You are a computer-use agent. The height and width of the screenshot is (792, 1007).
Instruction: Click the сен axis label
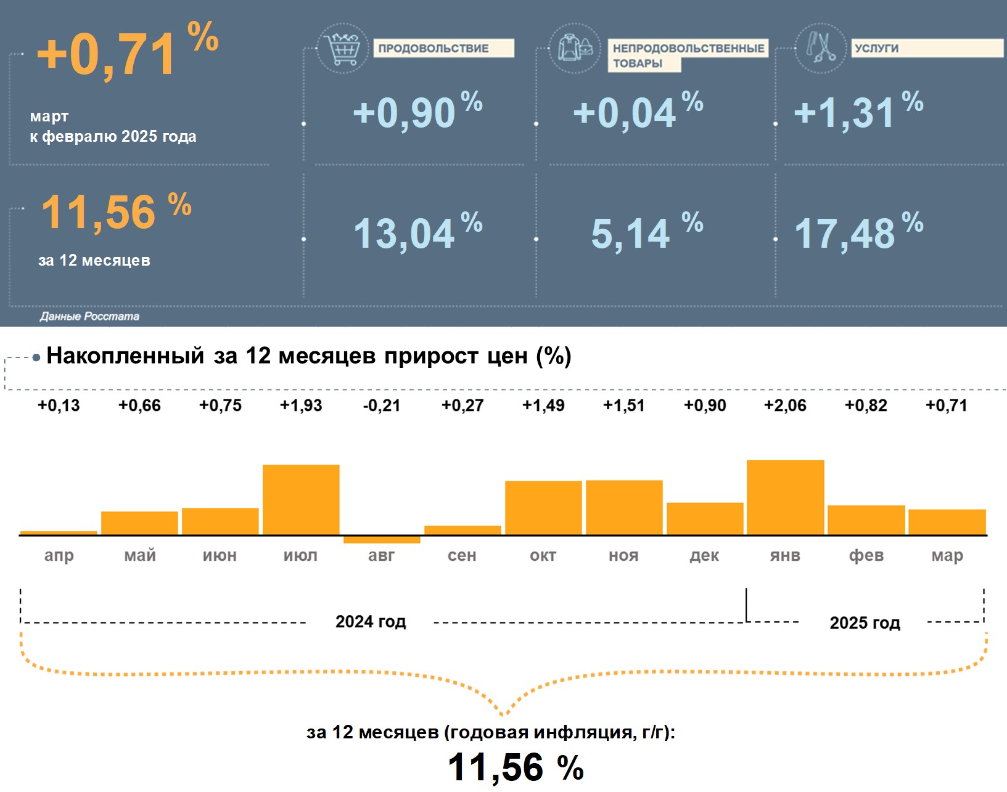point(462,556)
